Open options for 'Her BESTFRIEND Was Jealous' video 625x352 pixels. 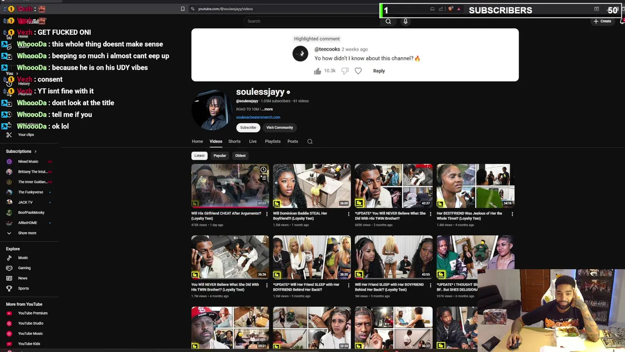point(512,214)
